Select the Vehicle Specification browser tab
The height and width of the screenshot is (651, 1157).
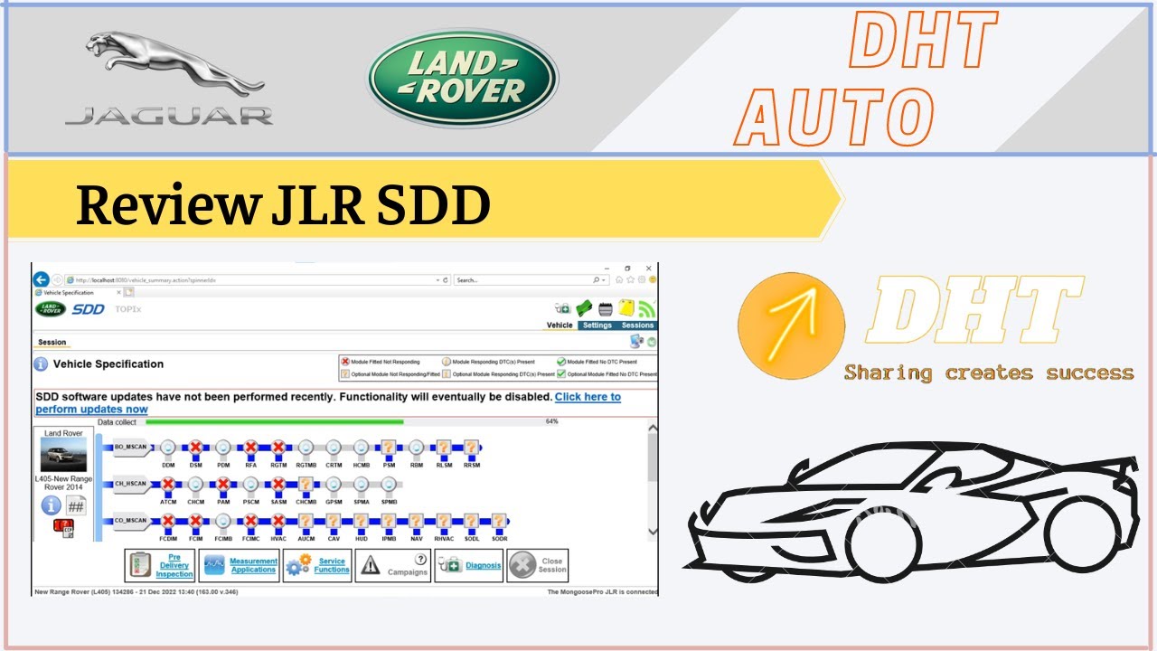click(76, 293)
